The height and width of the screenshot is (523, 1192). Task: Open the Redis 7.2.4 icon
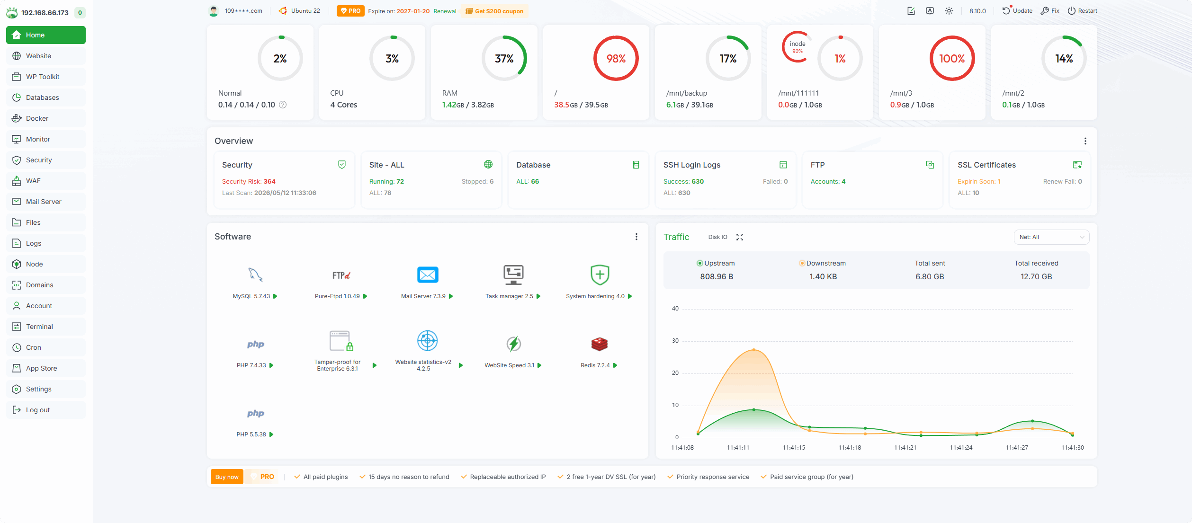pyautogui.click(x=599, y=344)
